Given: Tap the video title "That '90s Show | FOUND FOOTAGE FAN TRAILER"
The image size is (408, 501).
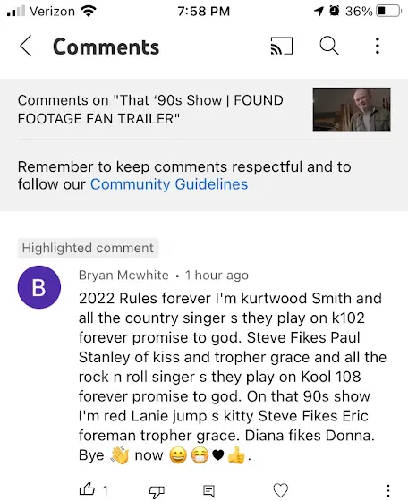Looking at the screenshot, I should click(150, 109).
